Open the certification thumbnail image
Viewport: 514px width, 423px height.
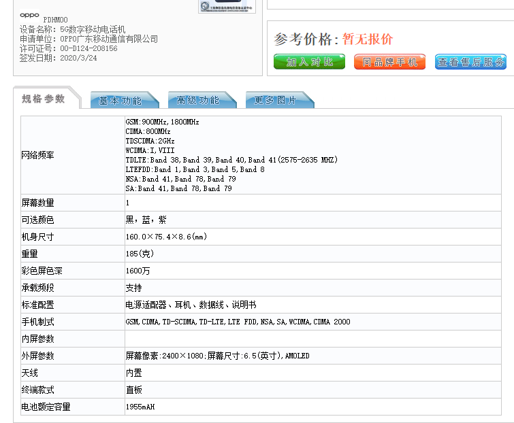point(227,6)
